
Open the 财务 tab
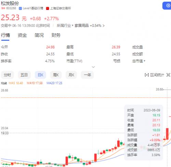[56, 35]
